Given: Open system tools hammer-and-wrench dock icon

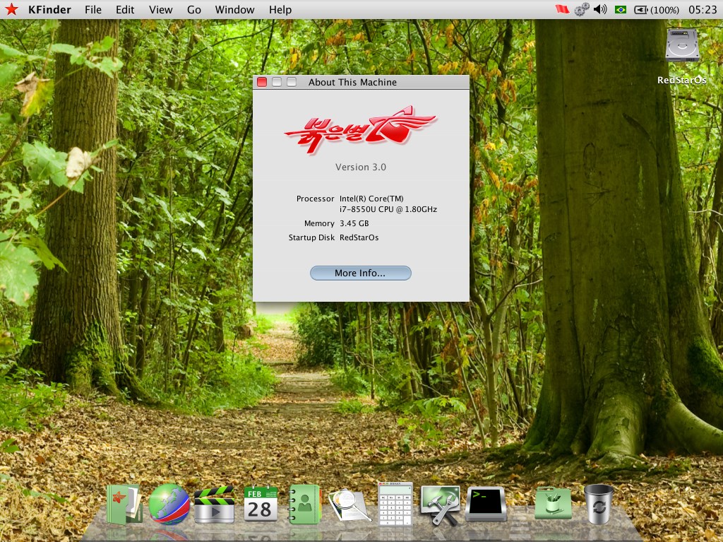Looking at the screenshot, I should (x=441, y=505).
